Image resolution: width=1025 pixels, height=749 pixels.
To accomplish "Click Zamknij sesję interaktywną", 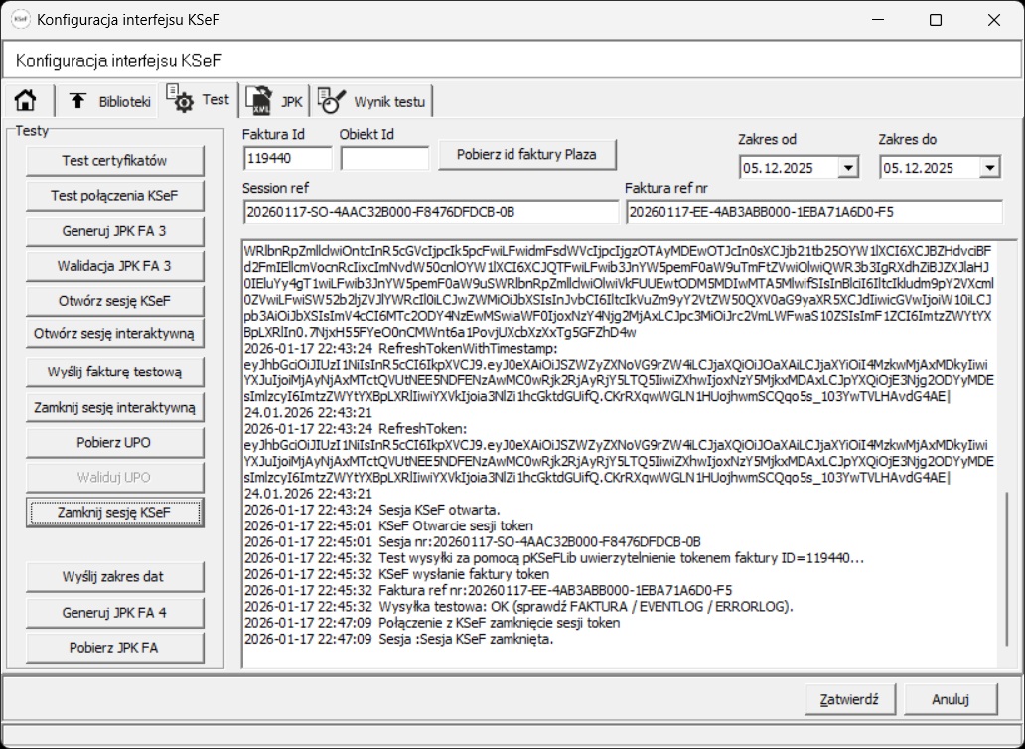I will tap(114, 407).
